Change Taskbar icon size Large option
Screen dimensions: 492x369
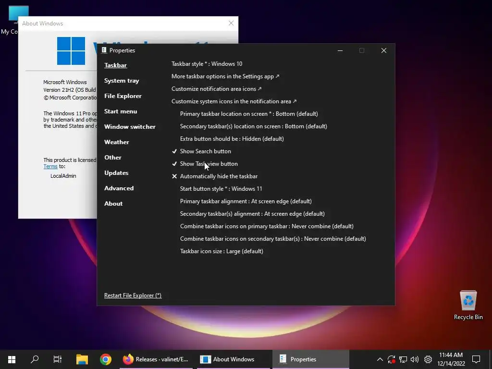point(221,251)
